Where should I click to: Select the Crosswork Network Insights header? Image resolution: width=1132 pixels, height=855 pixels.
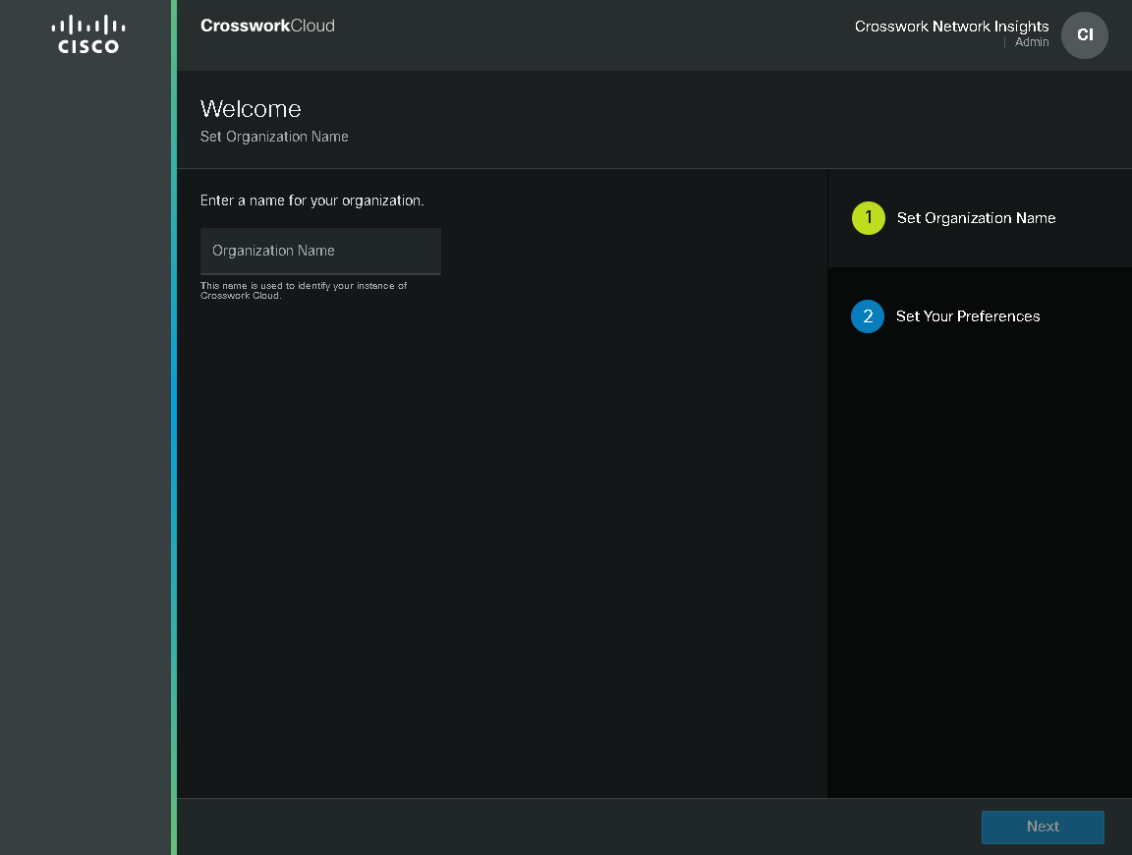click(950, 27)
